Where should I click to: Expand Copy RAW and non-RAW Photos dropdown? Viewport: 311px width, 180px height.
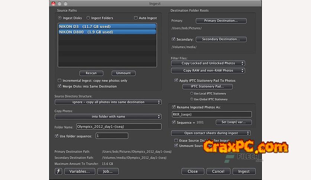[x=208, y=70]
